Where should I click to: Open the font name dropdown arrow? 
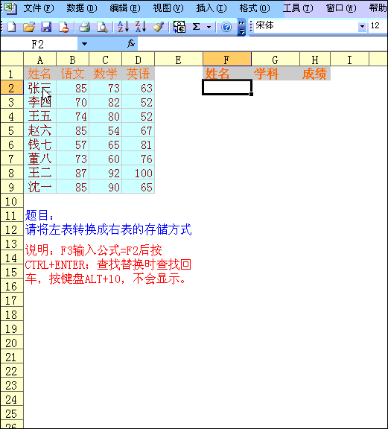click(362, 27)
